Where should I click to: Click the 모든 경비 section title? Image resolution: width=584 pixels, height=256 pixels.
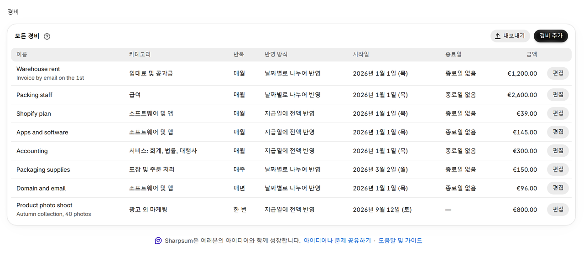pyautogui.click(x=27, y=36)
